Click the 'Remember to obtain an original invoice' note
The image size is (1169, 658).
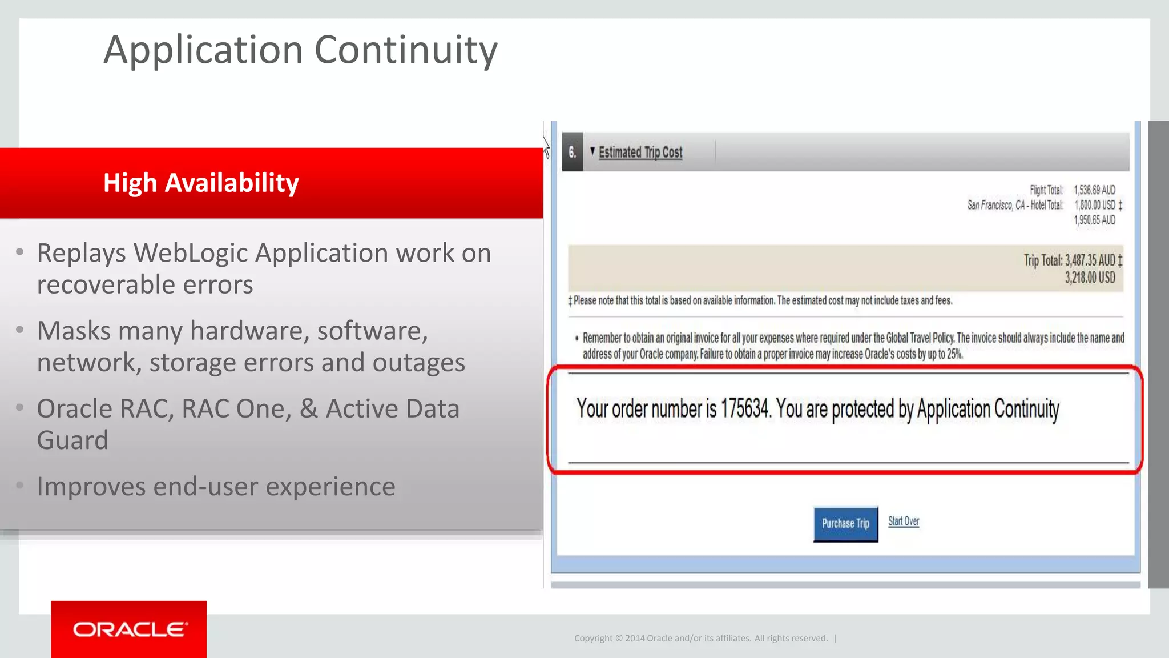click(x=853, y=346)
